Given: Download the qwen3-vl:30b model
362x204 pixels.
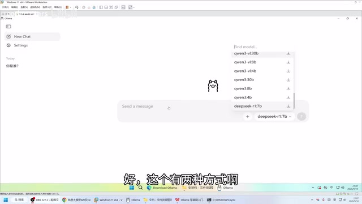Looking at the screenshot, I should [x=288, y=53].
